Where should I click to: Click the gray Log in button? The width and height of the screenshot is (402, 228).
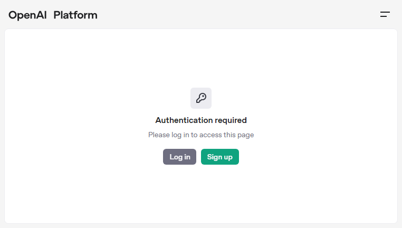click(x=179, y=157)
